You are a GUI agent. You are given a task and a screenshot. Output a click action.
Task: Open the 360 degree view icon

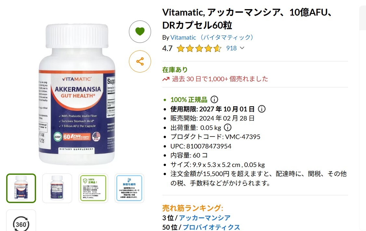21,223
